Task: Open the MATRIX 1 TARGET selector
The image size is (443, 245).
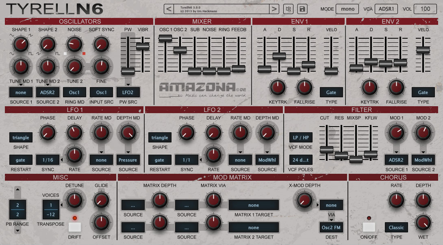Action: point(254,205)
